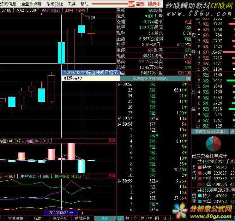Click buy level 7 volume 5818
This screenshot has width=235, height=221.
217,109
